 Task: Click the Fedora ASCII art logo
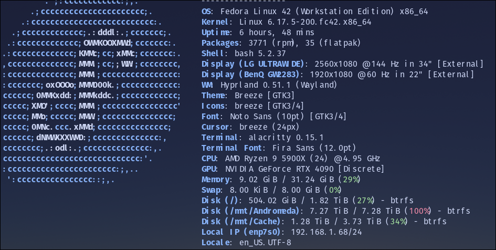tap(92, 92)
